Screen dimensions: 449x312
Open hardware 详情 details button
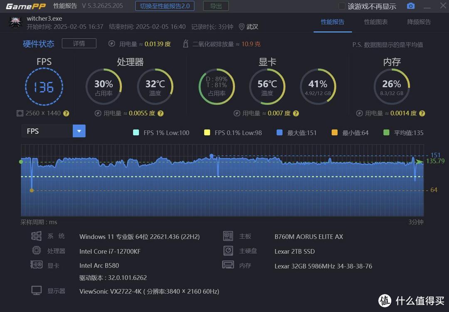(x=79, y=43)
